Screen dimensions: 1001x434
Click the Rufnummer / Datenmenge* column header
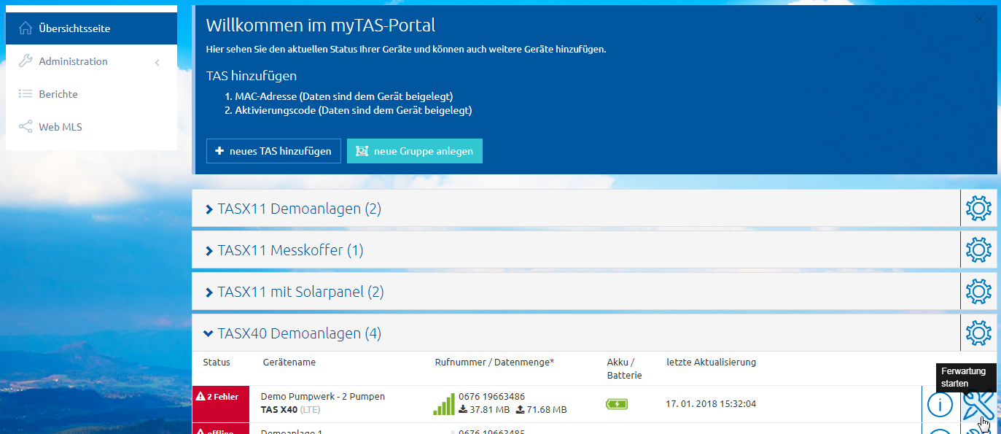pyautogui.click(x=495, y=362)
